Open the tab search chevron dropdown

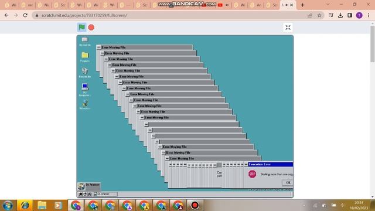click(328, 4)
